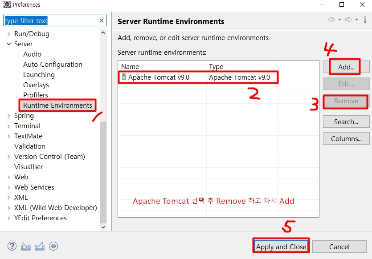Select the Run/Debug category label

[x=32, y=34]
